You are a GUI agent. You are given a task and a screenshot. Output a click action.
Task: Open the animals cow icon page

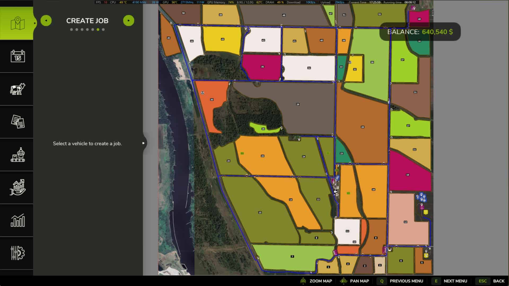17,89
